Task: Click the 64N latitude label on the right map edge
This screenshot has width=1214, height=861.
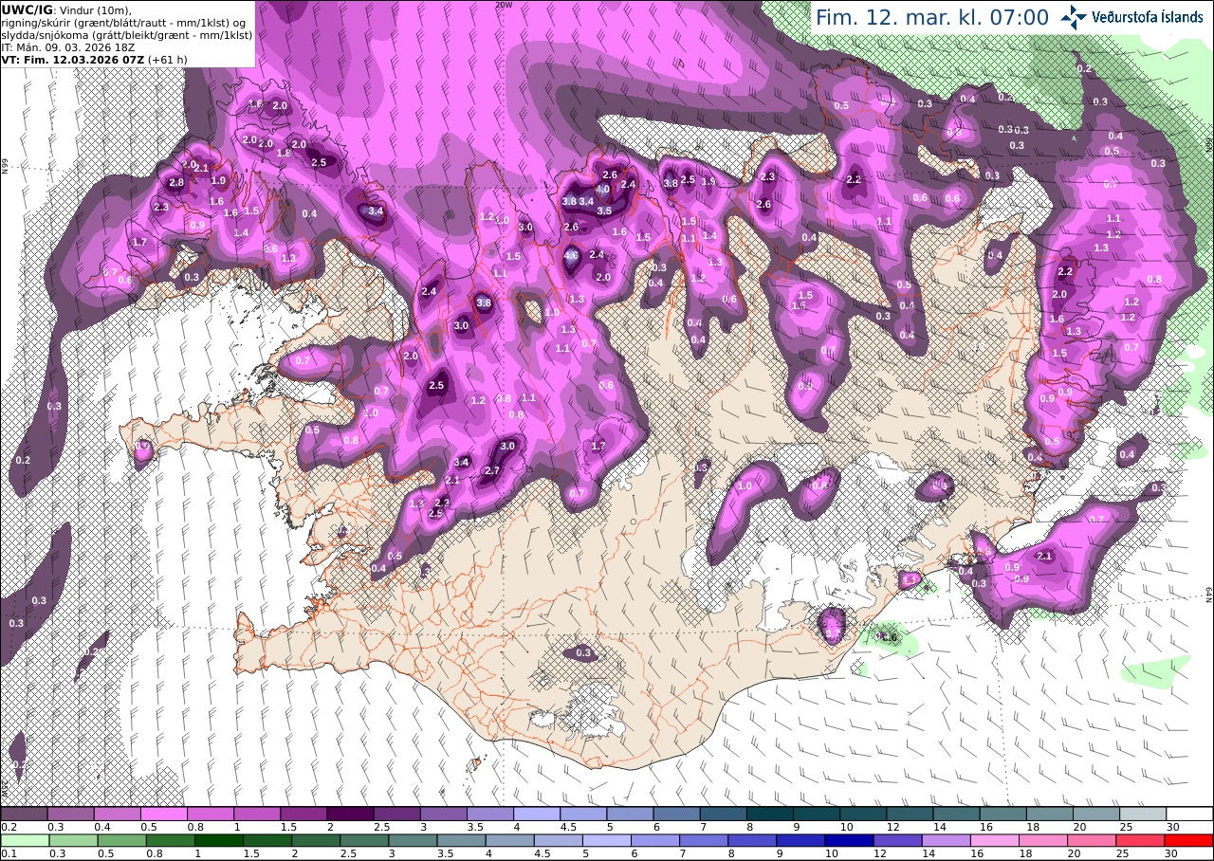Action: click(1209, 593)
